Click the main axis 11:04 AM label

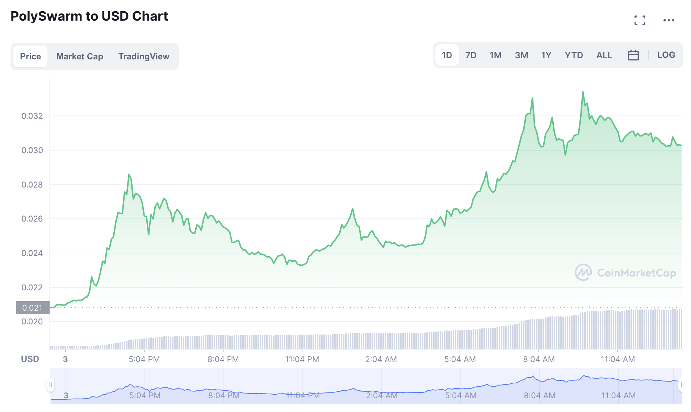[x=618, y=359]
